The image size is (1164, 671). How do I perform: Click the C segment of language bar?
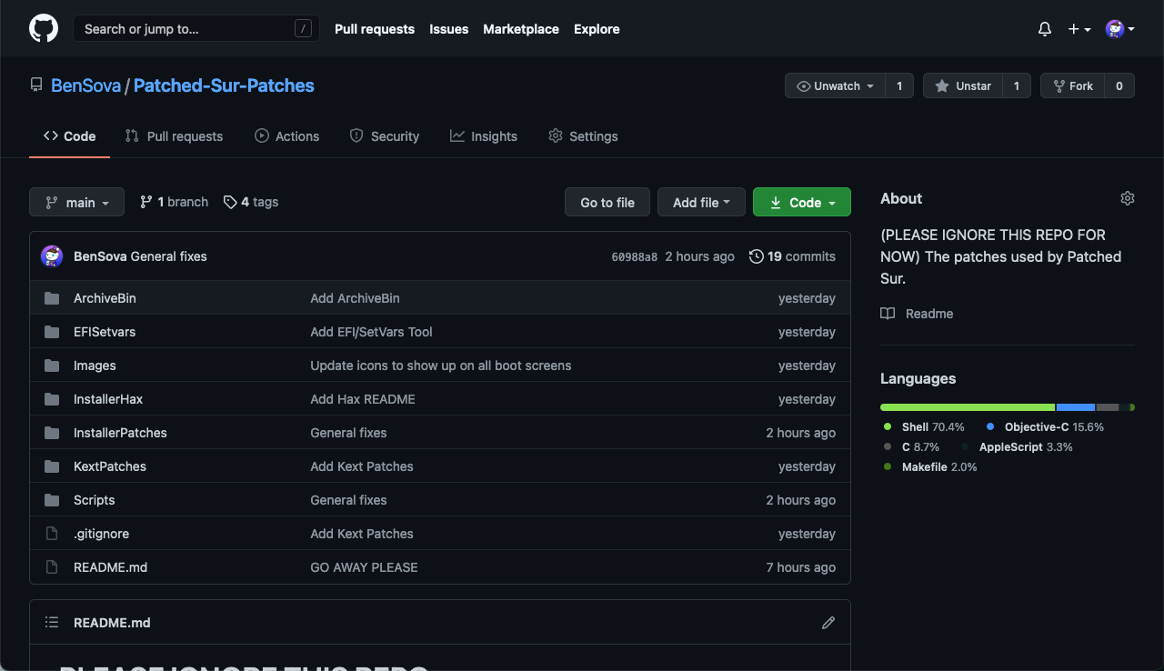tap(1108, 407)
